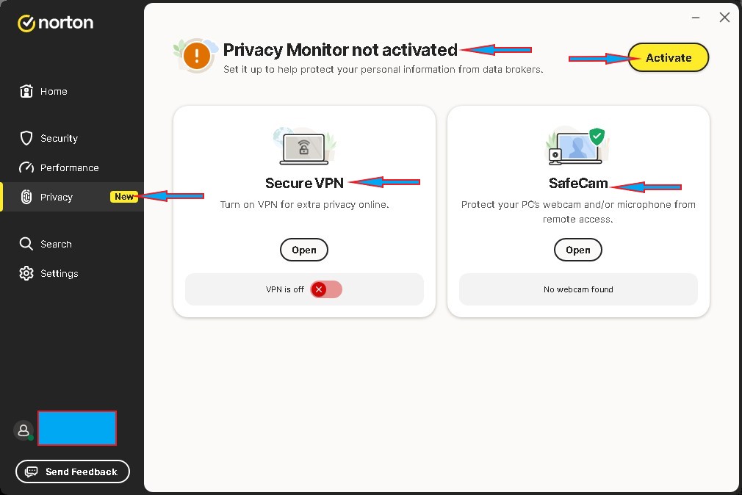Open the Security section via its shield icon
Viewport: 742px width, 495px height.
pos(26,137)
